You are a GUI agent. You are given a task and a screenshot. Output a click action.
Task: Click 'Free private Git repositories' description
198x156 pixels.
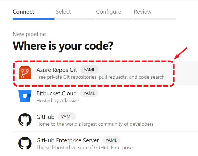coord(101,77)
